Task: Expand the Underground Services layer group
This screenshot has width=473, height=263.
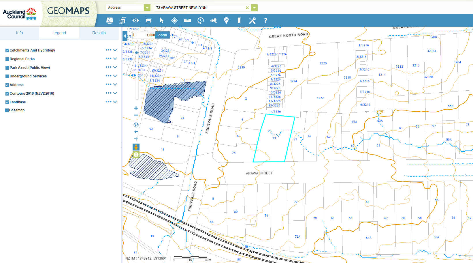Action: point(115,76)
